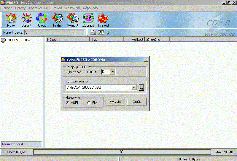Select the 20030516_1057 disc in tree

pyautogui.click(x=15, y=40)
